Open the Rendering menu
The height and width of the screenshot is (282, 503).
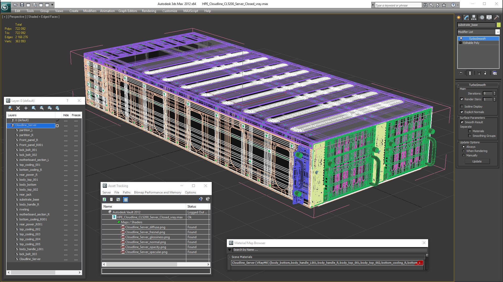(149, 11)
